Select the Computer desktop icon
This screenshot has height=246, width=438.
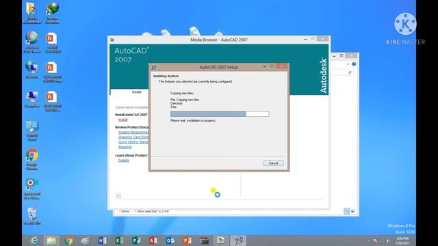pos(31,99)
